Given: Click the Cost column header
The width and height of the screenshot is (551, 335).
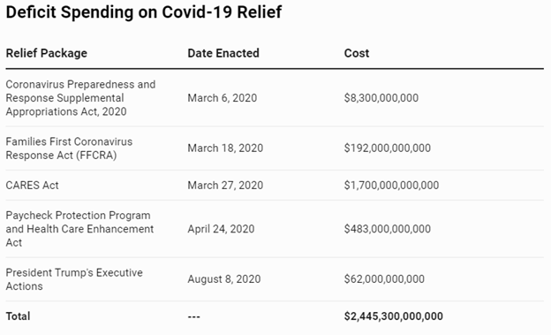Looking at the screenshot, I should tap(357, 53).
